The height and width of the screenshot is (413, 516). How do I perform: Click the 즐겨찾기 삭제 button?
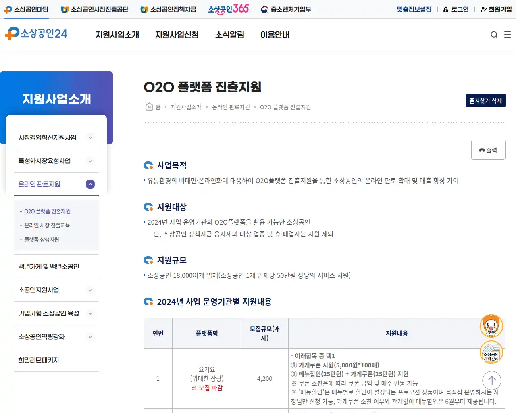[x=485, y=100]
